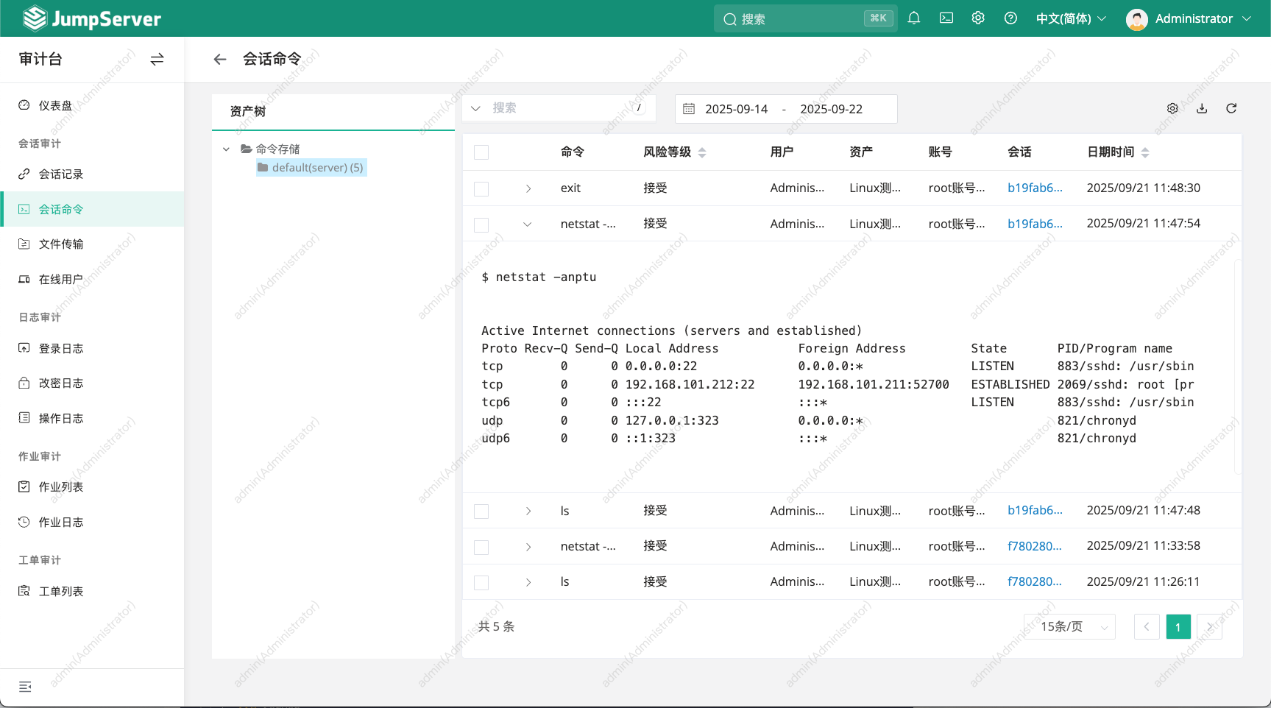The width and height of the screenshot is (1271, 708).
Task: Switch to 文件传输 in the sidebar
Action: click(x=61, y=244)
